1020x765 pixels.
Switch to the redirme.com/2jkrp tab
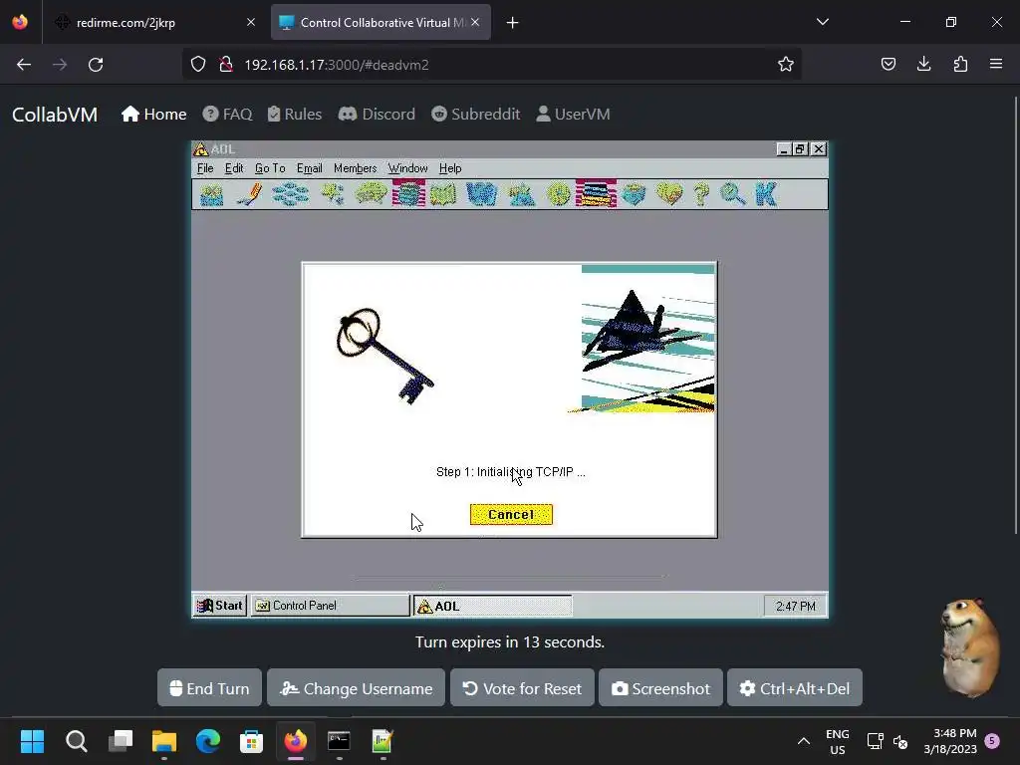[x=154, y=22]
